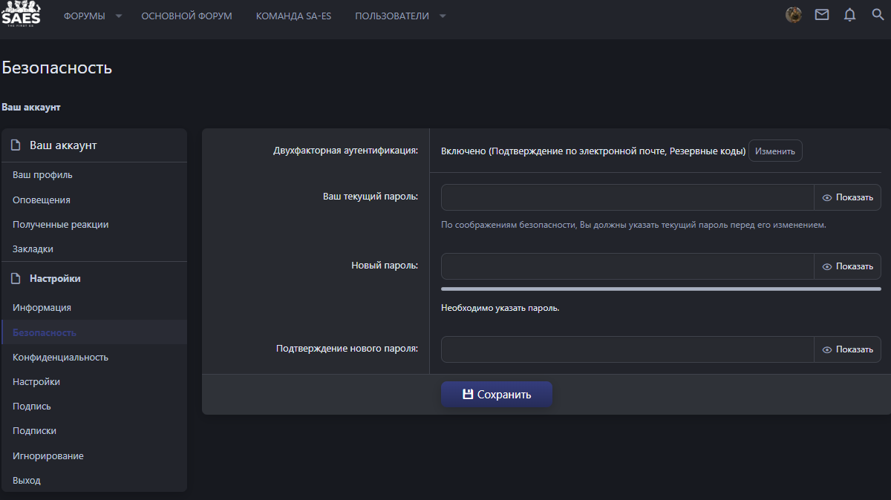
Task: Click the page icon beside Настройки heading
Action: [x=16, y=279]
